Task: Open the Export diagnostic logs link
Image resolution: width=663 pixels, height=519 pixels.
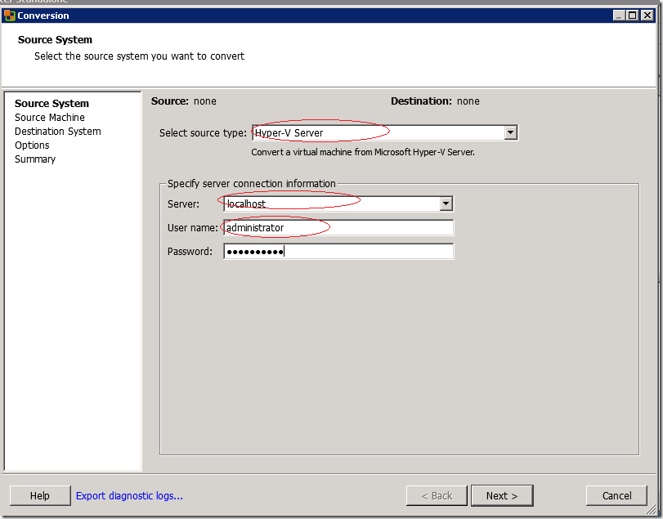Action: pyautogui.click(x=129, y=495)
